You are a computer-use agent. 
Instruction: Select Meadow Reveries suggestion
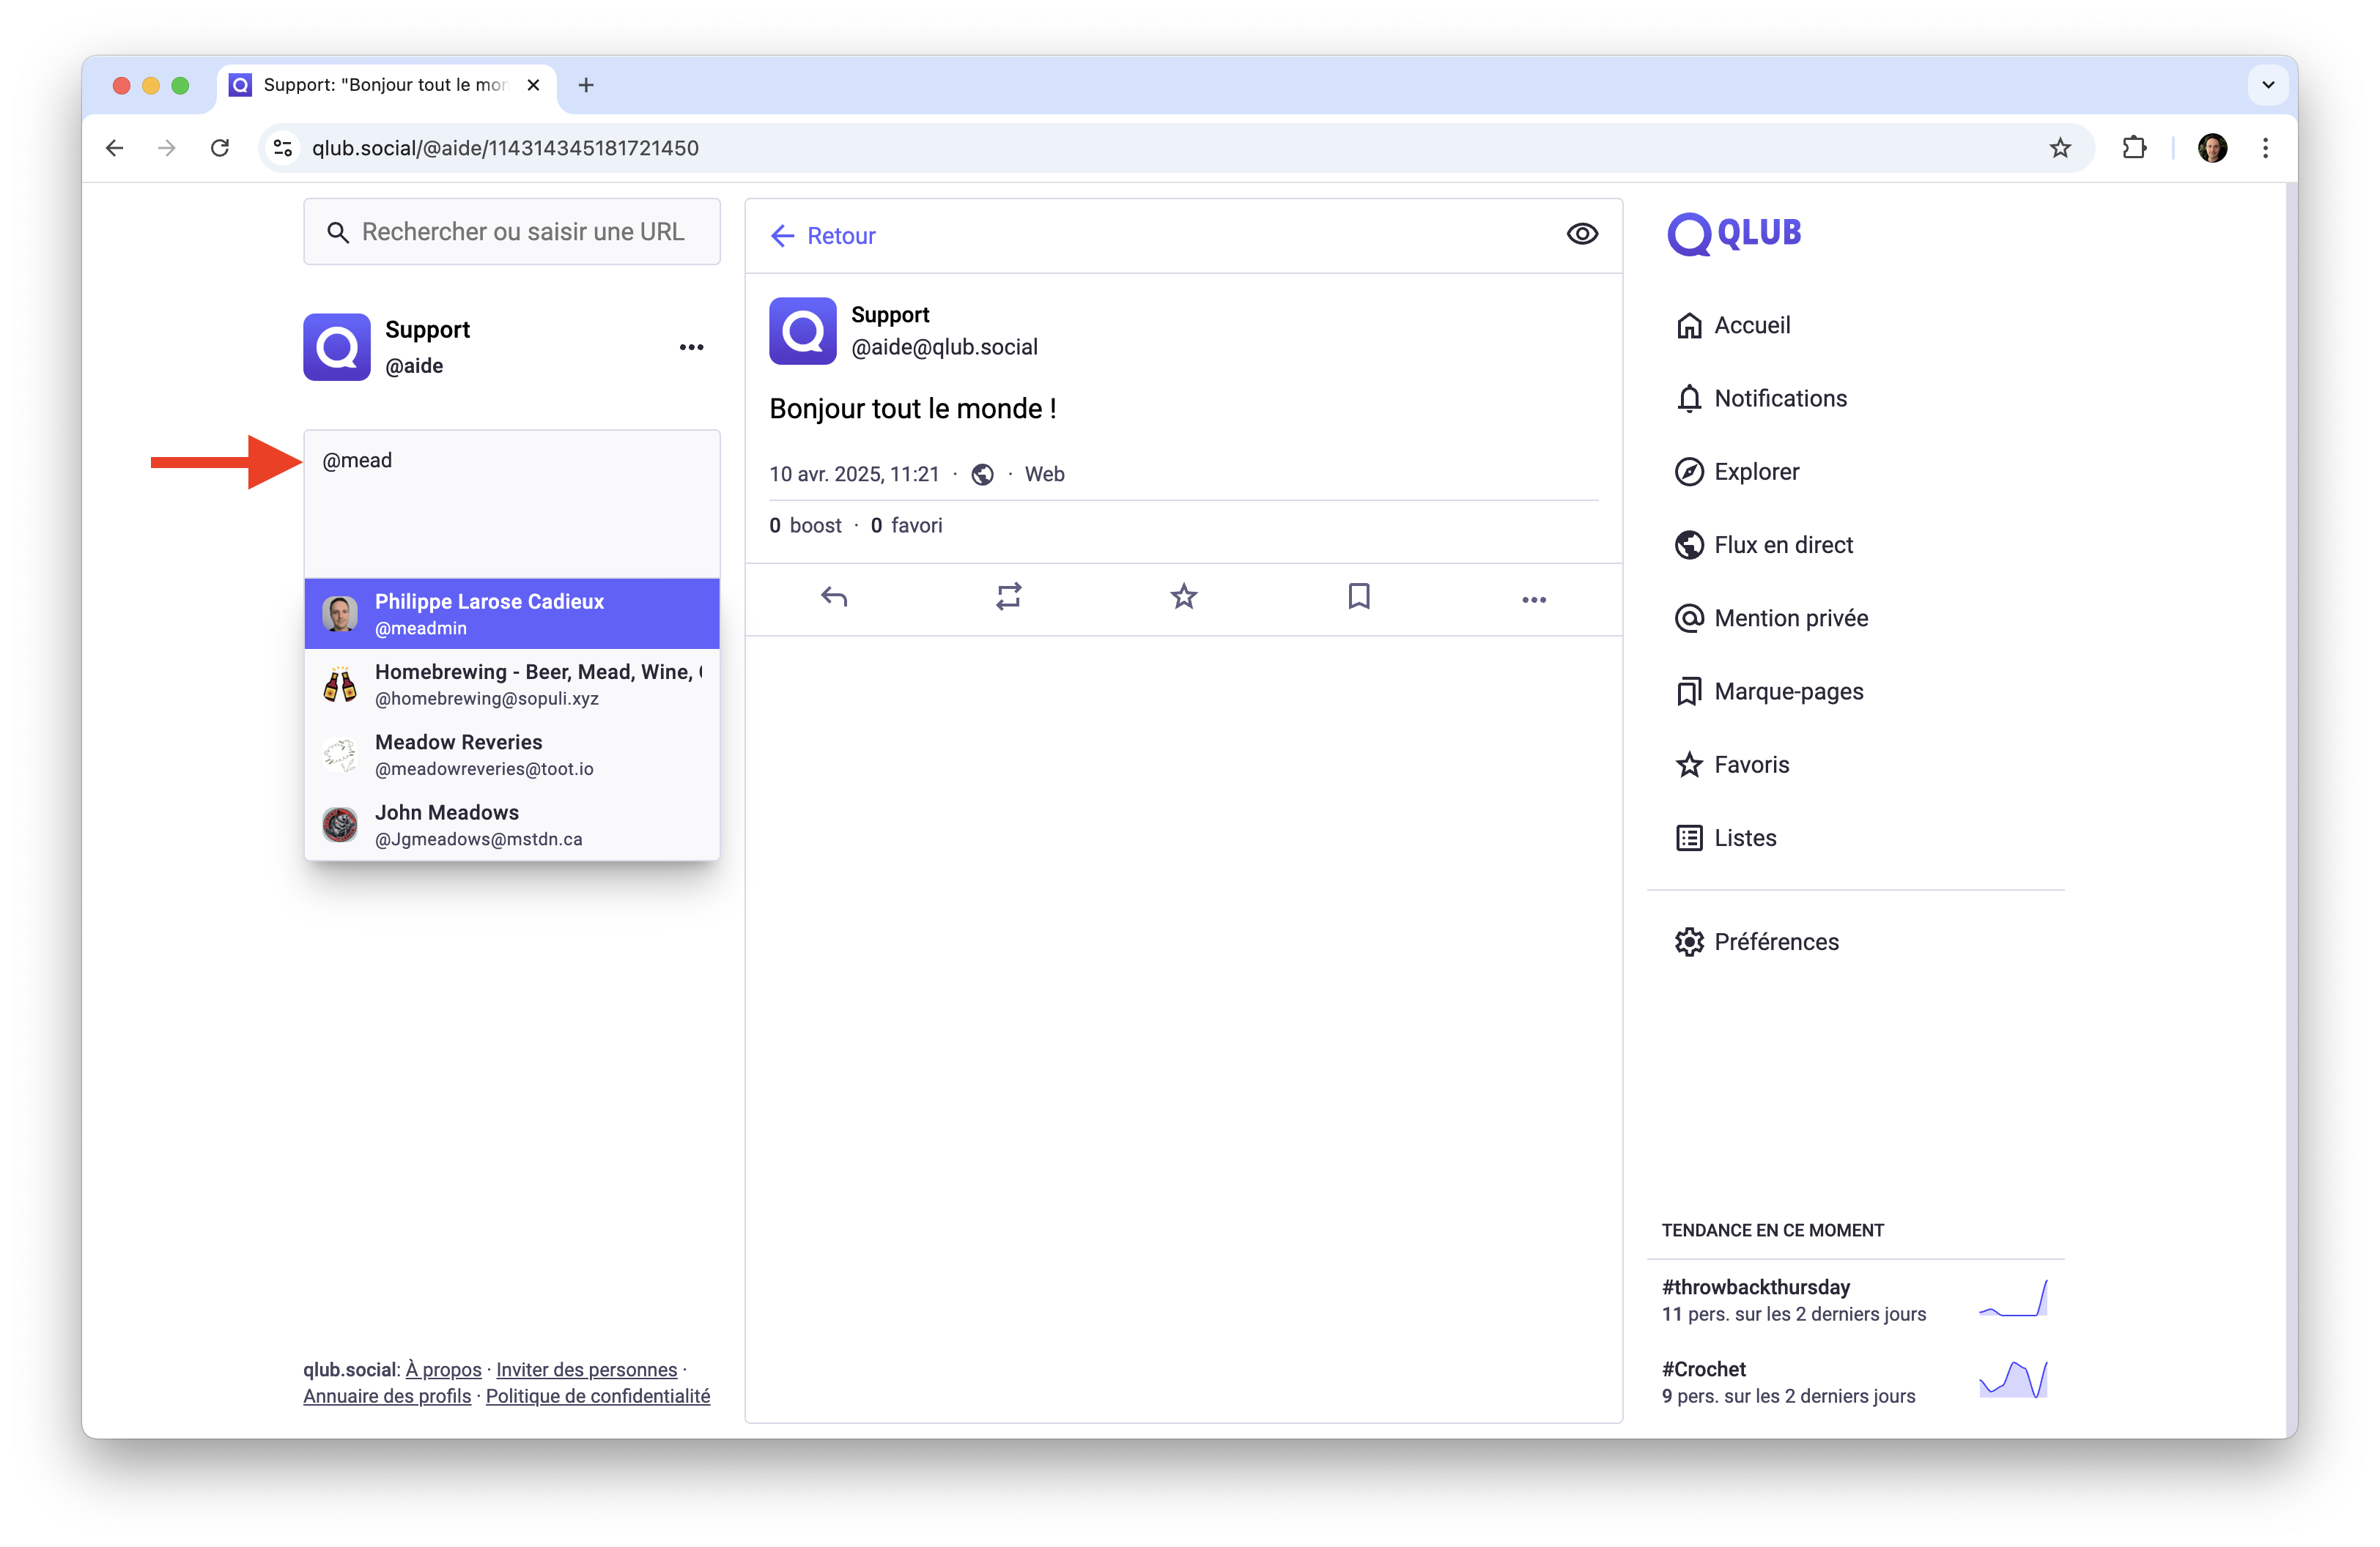coord(512,754)
